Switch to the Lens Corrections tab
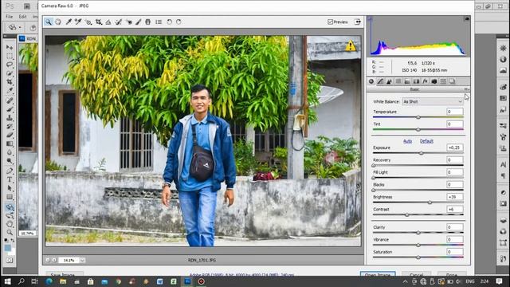 [x=416, y=81]
